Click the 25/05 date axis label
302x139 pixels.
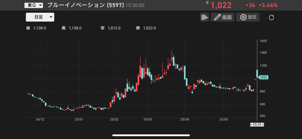[x=224, y=120]
